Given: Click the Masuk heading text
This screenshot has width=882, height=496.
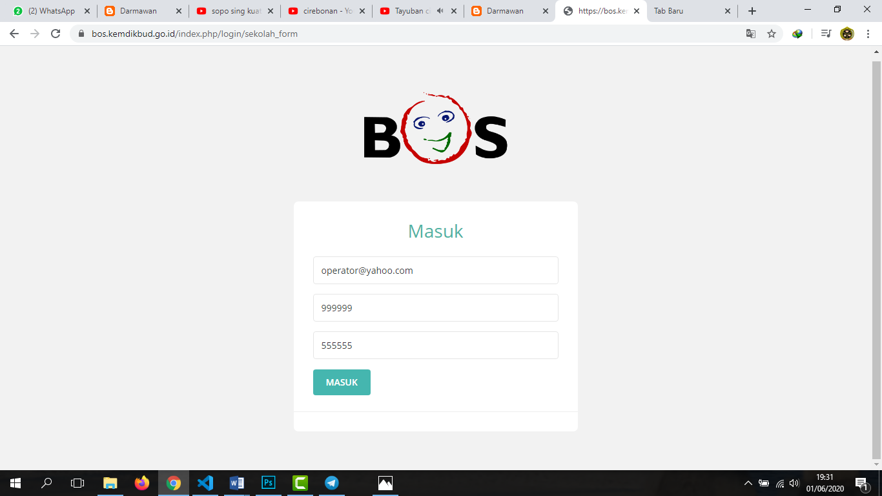Looking at the screenshot, I should (x=435, y=231).
